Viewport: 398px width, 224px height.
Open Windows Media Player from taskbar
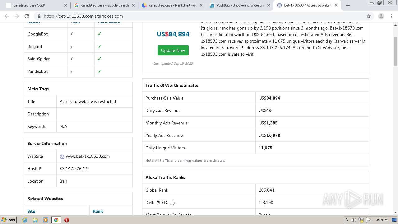pos(46,220)
